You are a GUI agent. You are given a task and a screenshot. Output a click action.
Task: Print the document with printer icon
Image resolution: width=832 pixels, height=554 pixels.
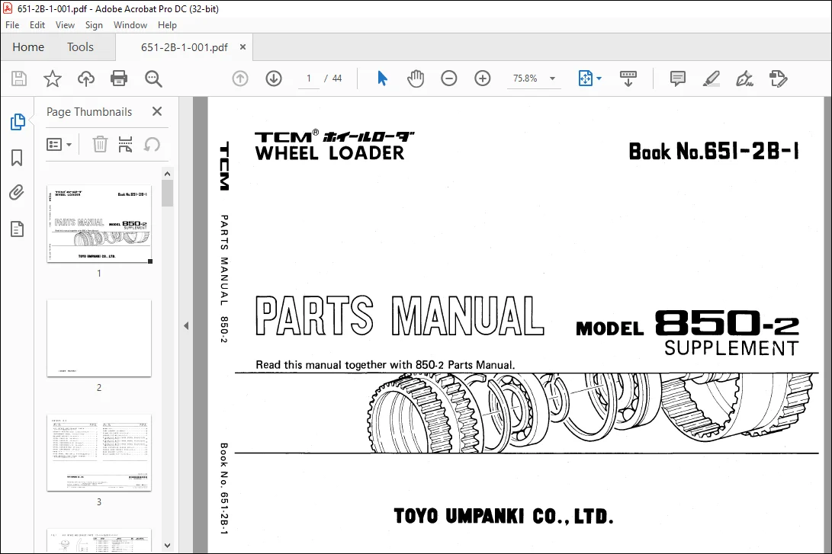(119, 78)
